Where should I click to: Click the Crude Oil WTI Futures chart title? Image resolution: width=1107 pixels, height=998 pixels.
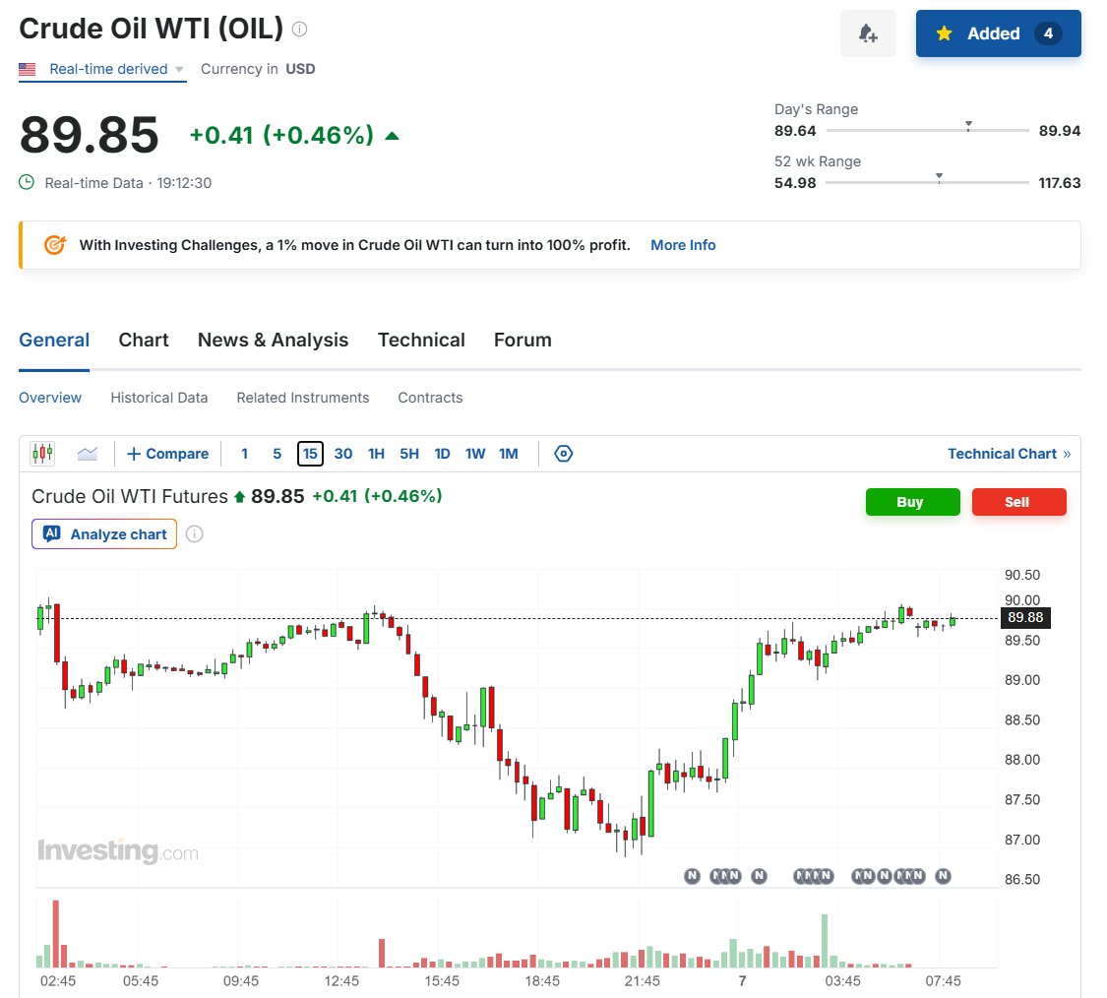pos(130,496)
